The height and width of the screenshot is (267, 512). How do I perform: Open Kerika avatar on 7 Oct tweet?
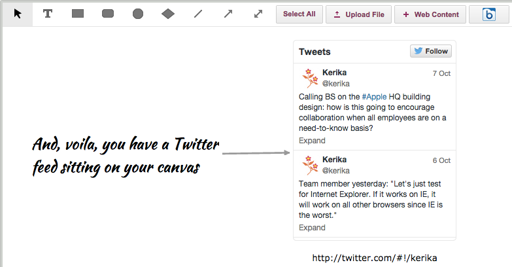(x=309, y=78)
